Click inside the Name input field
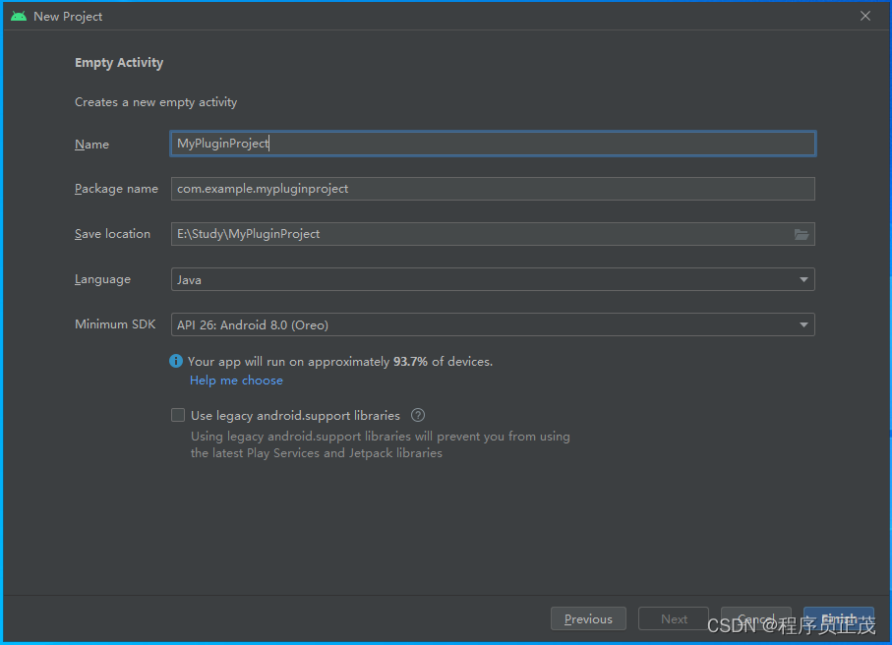This screenshot has width=892, height=645. [492, 144]
